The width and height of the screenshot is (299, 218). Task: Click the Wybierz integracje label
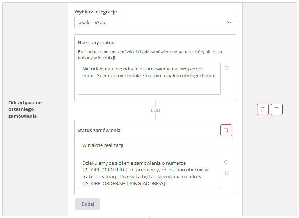pyautogui.click(x=96, y=12)
